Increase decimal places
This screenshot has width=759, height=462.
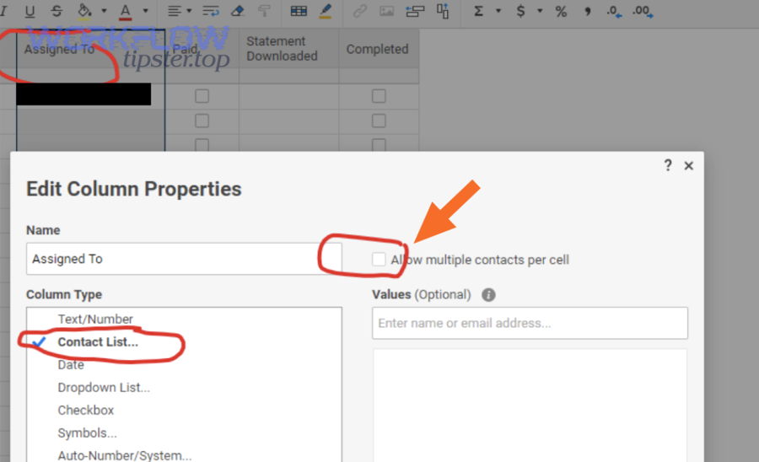[x=643, y=11]
